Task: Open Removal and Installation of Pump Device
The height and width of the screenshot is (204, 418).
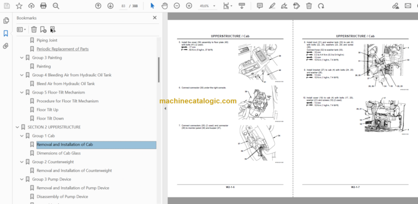Action: pyautogui.click(x=73, y=188)
